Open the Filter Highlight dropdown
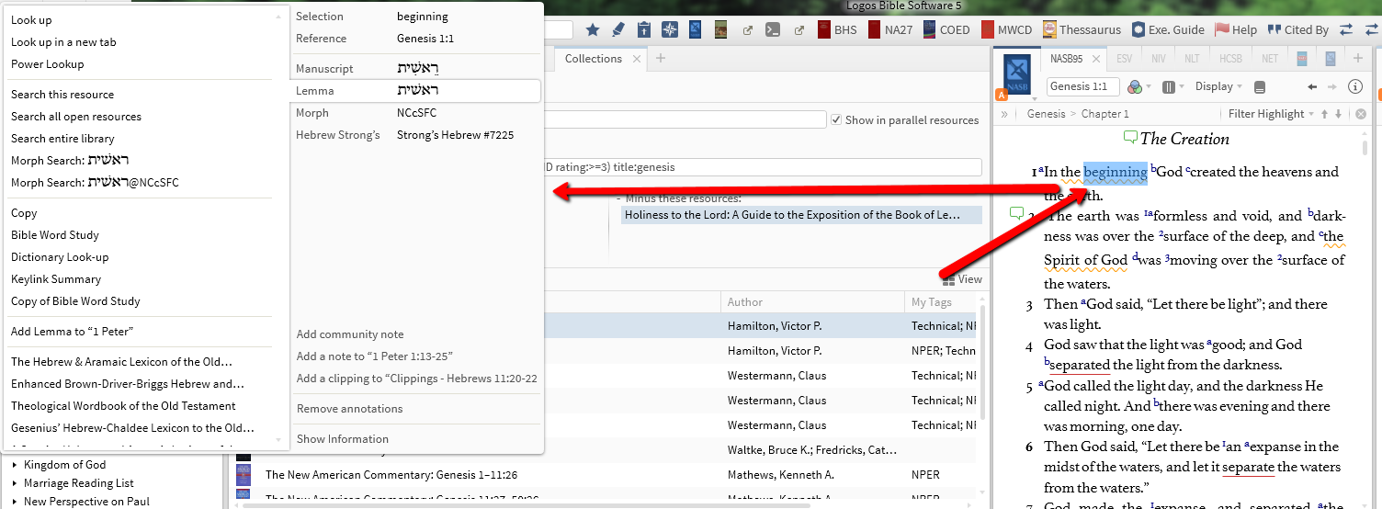This screenshot has width=1382, height=509. pyautogui.click(x=1271, y=114)
